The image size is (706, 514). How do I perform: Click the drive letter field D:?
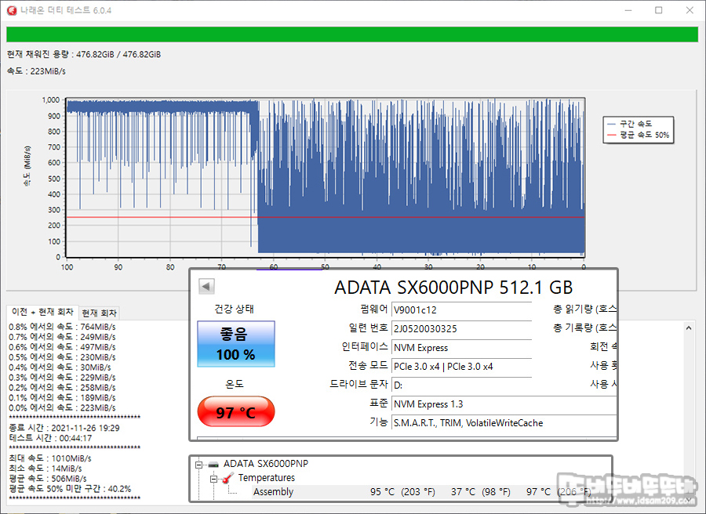pyautogui.click(x=461, y=385)
